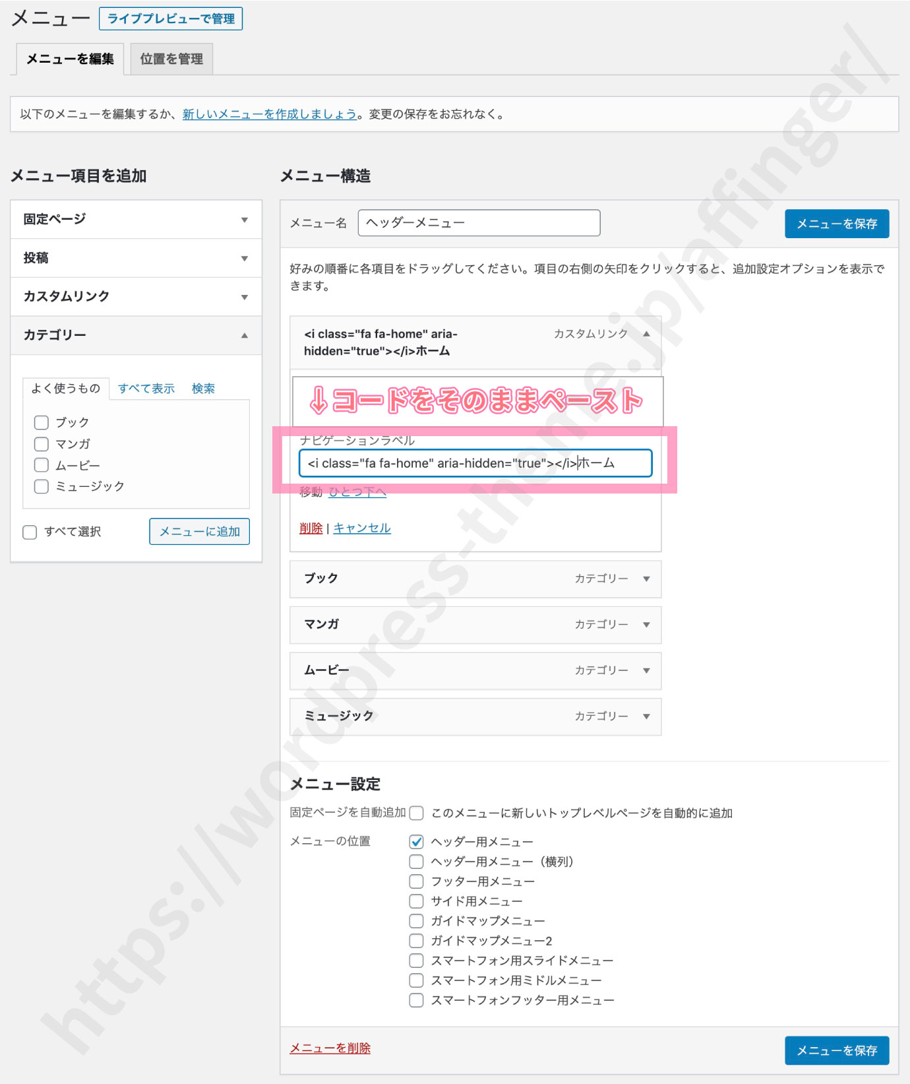910x1084 pixels.
Task: Check スマートフォンフッター用メニュー location
Action: [416, 1000]
